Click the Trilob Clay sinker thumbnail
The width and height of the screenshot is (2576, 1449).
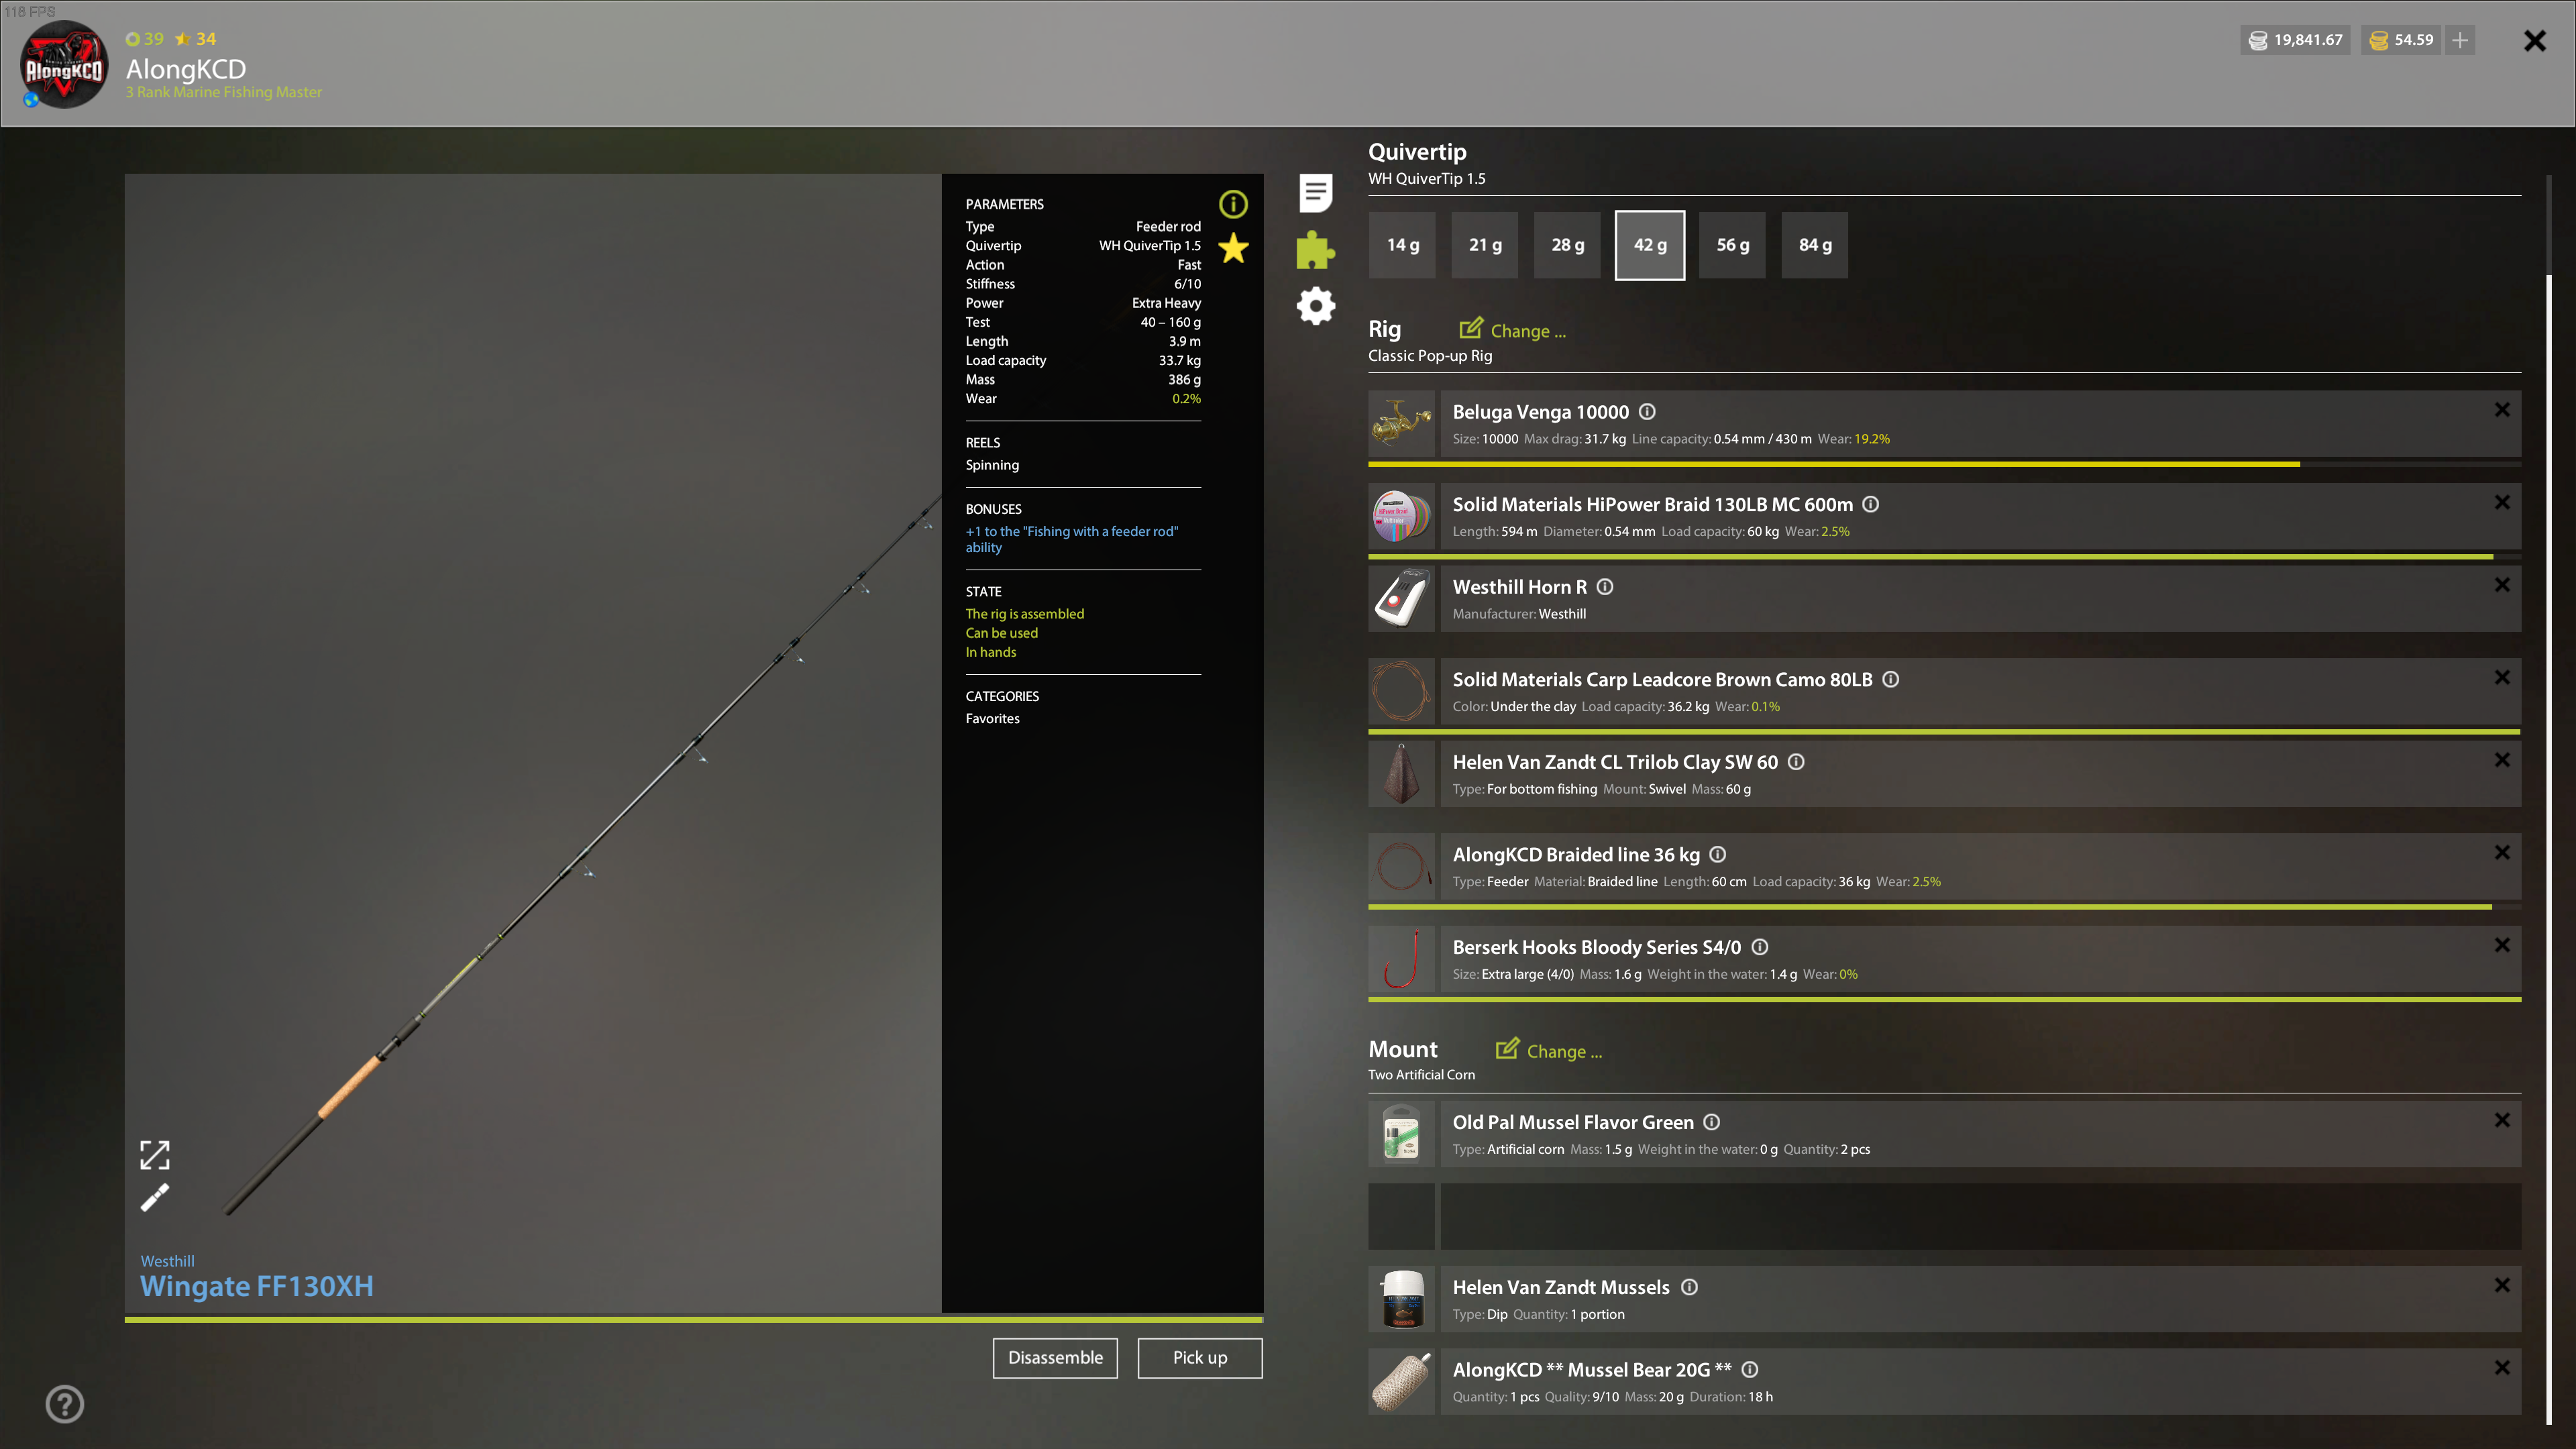click(x=1401, y=774)
